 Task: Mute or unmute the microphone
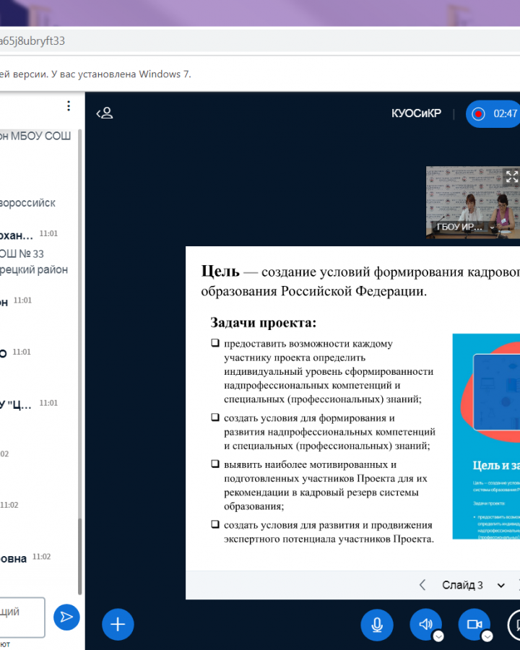[x=377, y=625]
